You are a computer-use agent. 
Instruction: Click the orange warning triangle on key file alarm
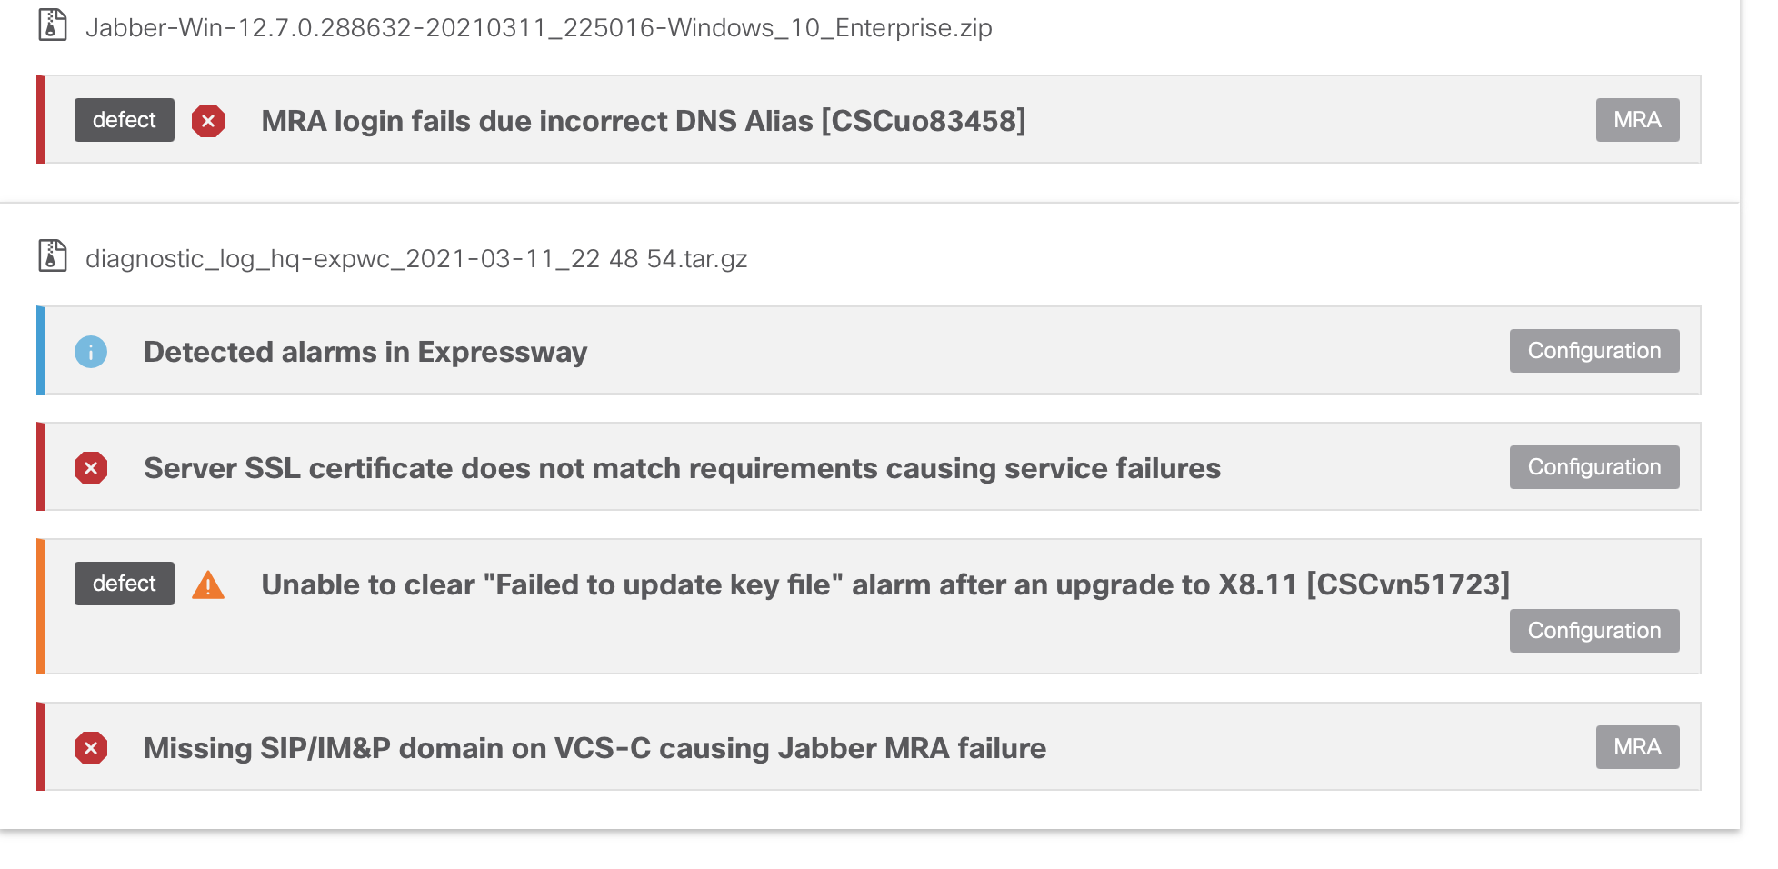(x=210, y=584)
